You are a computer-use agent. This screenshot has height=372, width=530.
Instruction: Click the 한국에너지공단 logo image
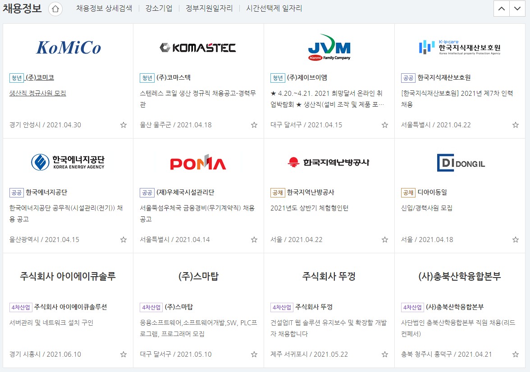(x=68, y=162)
